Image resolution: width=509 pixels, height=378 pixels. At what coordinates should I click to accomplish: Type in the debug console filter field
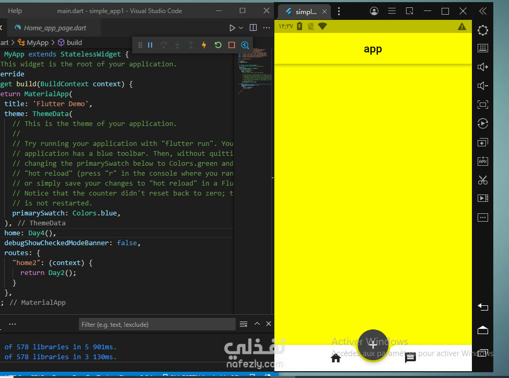click(157, 325)
